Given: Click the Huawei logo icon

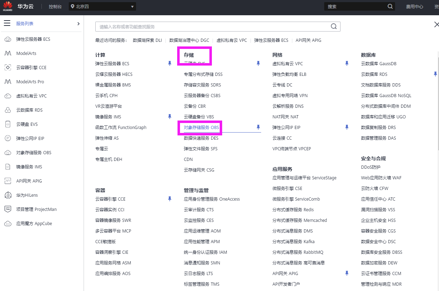Looking at the screenshot, I should click(x=8, y=6).
